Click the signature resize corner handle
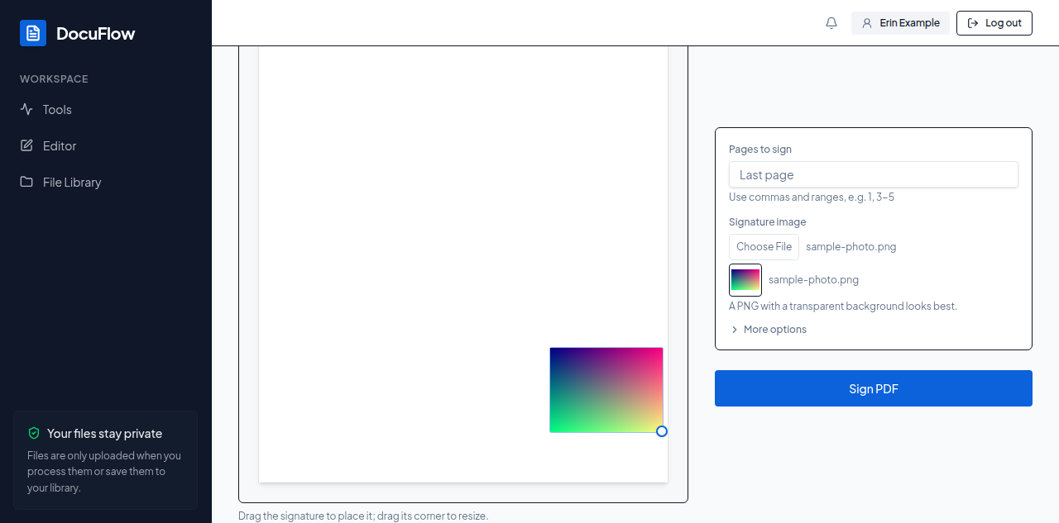The height and width of the screenshot is (523, 1059). pyautogui.click(x=662, y=431)
